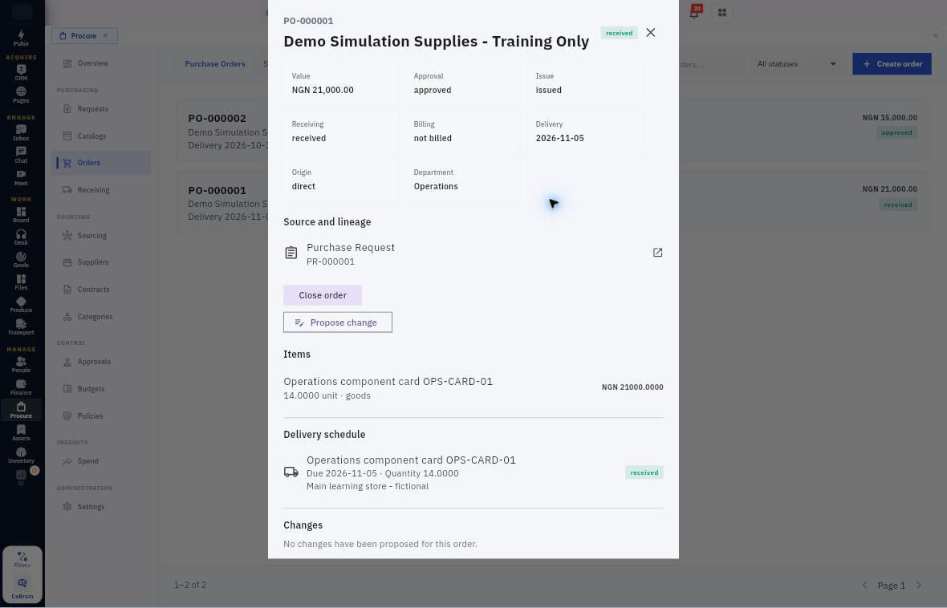The image size is (947, 608).
Task: Go to Requests in Purchasing section
Action: click(x=101, y=109)
